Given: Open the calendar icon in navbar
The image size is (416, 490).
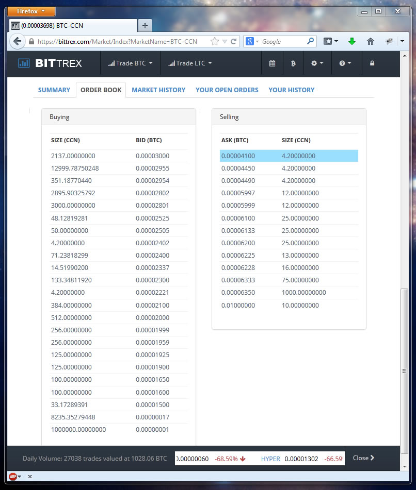Looking at the screenshot, I should tap(272, 63).
